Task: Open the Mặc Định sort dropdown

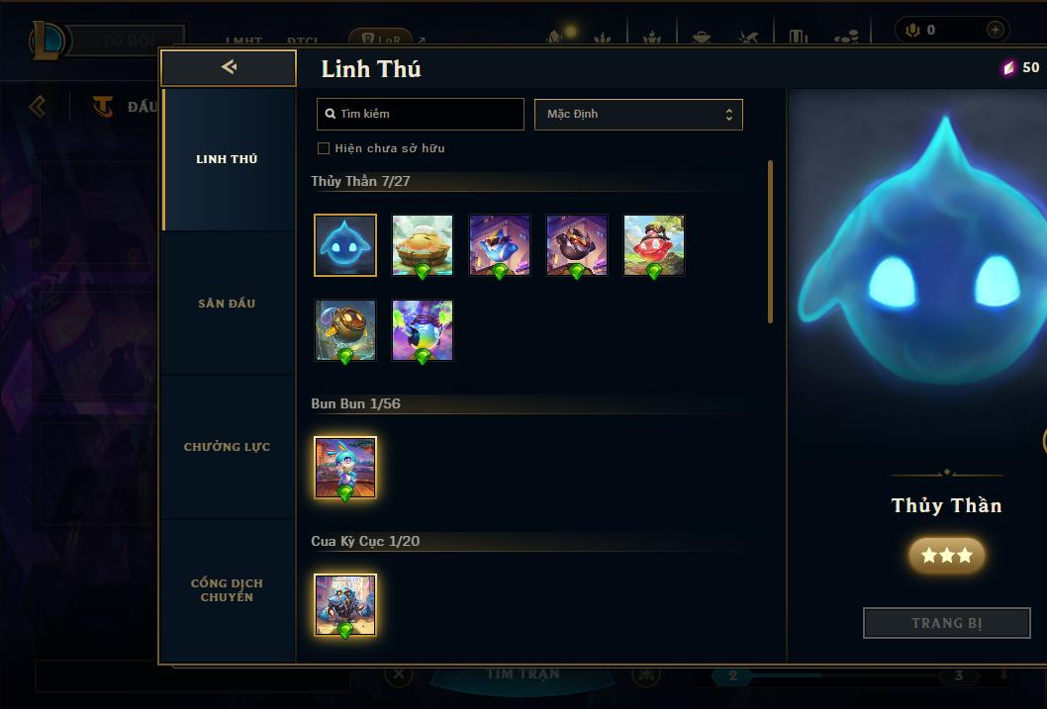Action: click(x=638, y=114)
